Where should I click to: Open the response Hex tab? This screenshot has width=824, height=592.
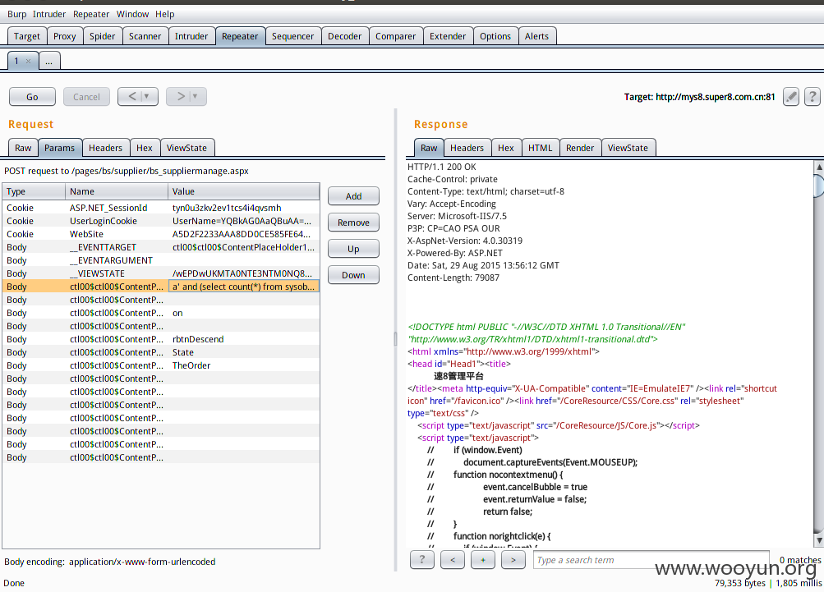click(505, 148)
